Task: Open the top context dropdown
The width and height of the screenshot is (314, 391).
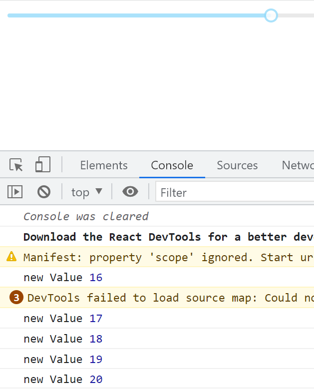Action: (86, 192)
